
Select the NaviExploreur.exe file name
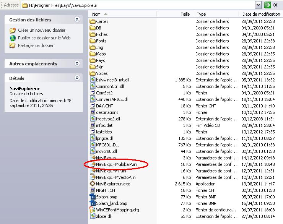tap(113, 184)
